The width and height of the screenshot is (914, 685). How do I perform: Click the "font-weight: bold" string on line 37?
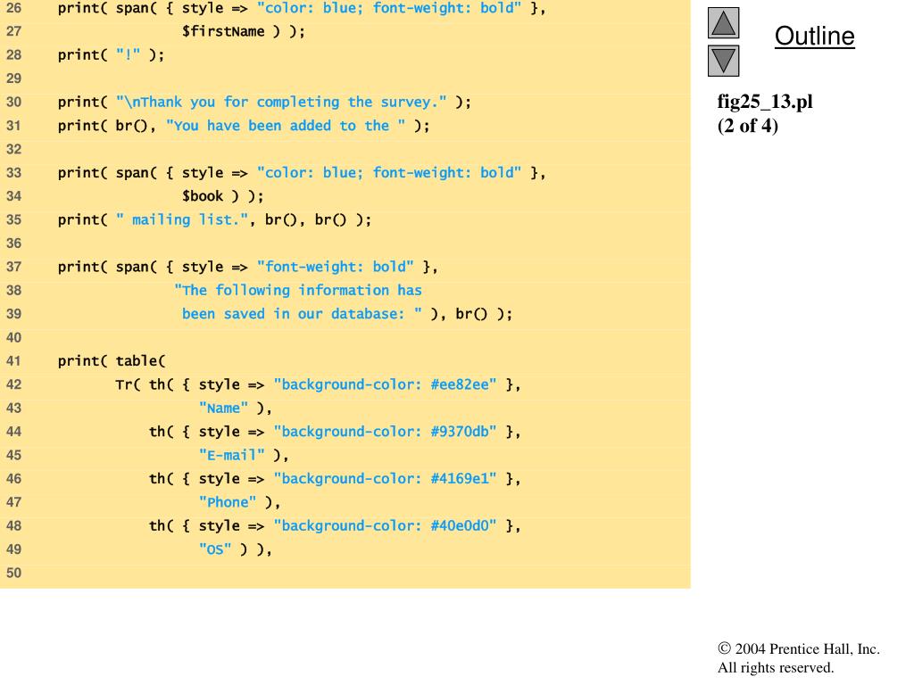336,267
